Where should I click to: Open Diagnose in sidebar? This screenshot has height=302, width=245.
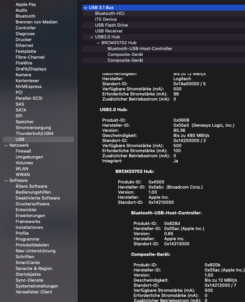coord(25,34)
